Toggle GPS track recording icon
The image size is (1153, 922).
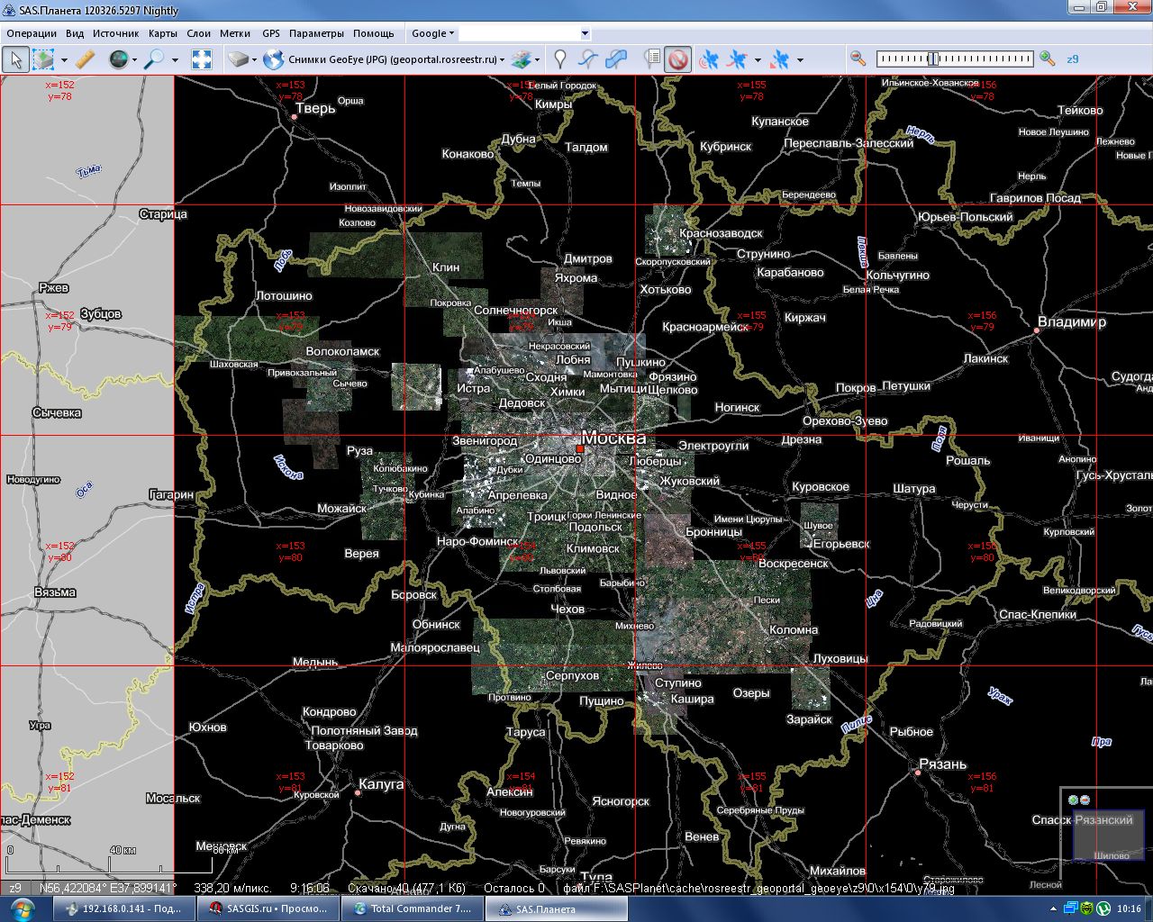pyautogui.click(x=737, y=59)
